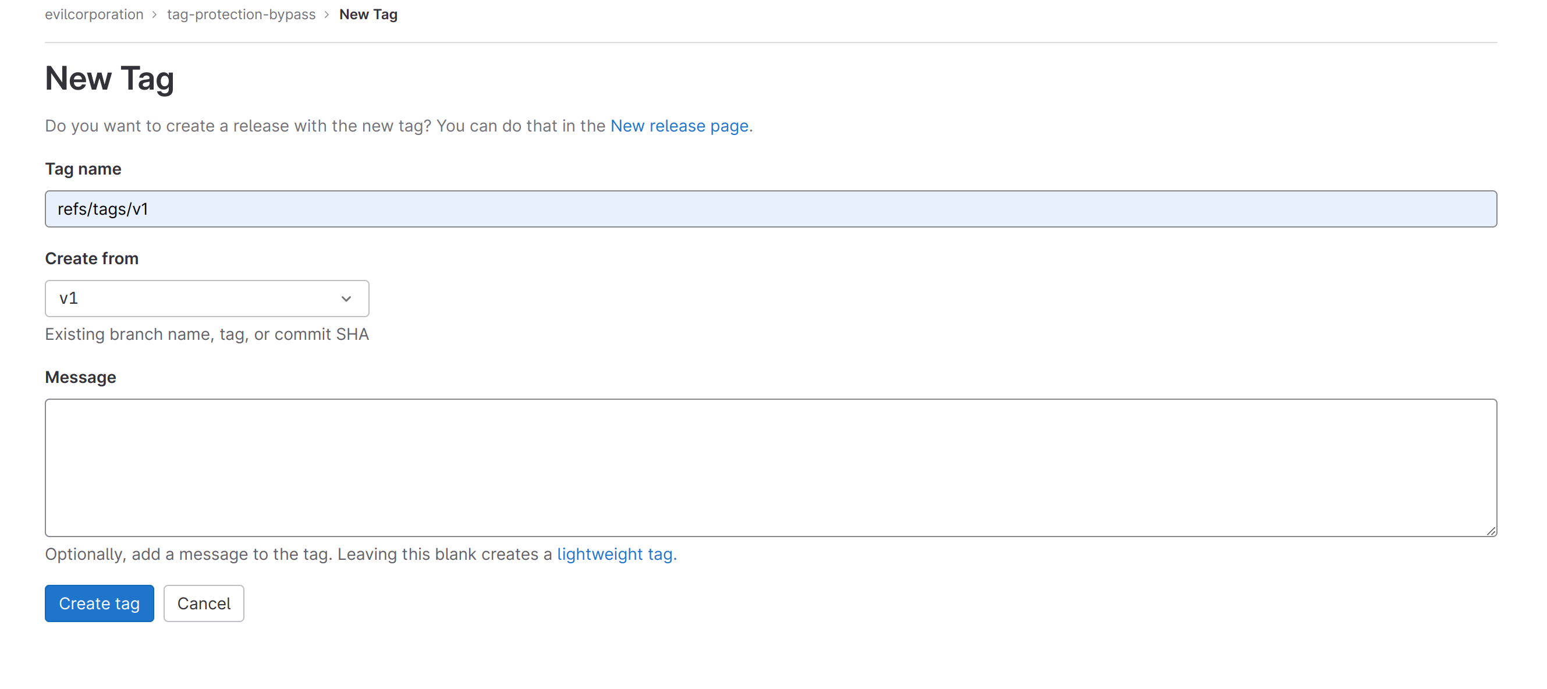
Task: Click the evilcorporation breadcrumb link
Action: 94,15
